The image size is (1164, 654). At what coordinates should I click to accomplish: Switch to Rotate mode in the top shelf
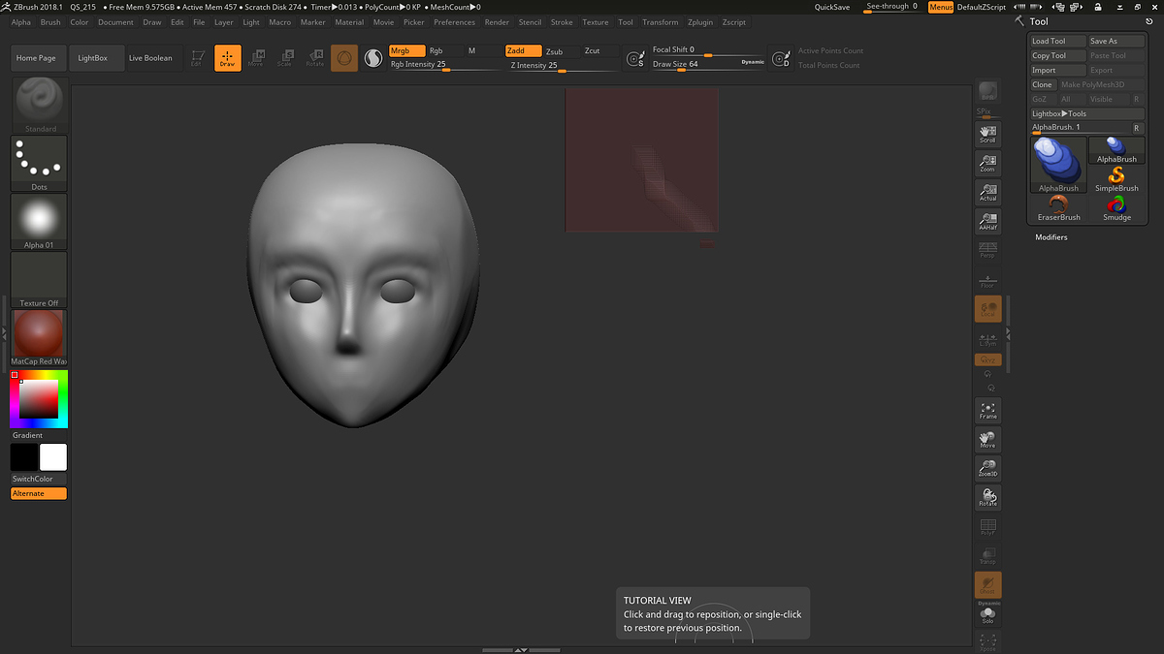[x=314, y=58]
